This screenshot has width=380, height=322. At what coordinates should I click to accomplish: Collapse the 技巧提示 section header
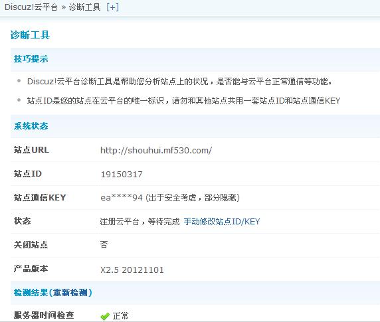click(31, 59)
